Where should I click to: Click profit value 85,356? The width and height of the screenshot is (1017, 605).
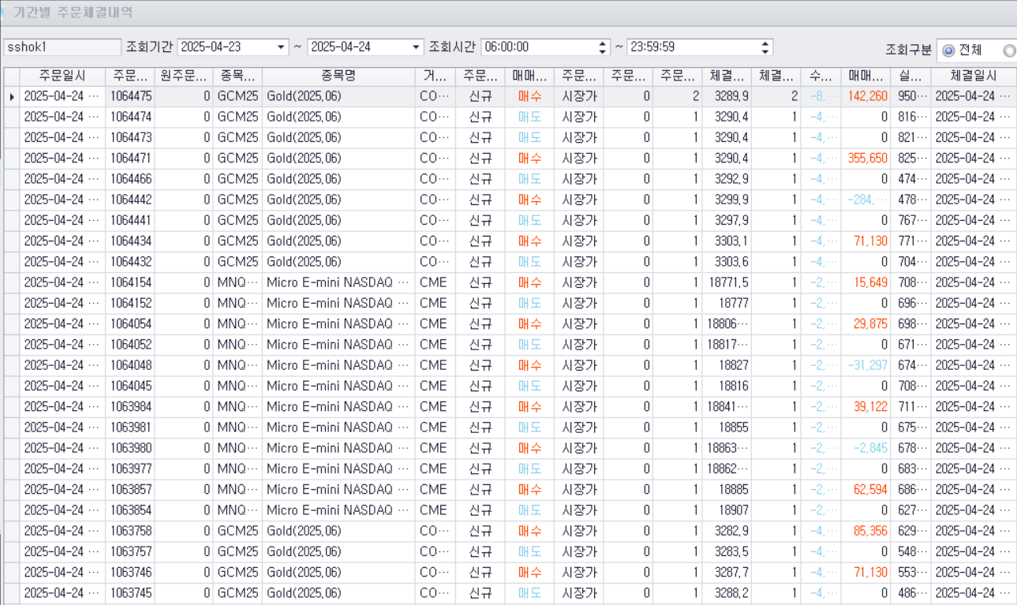pos(871,531)
